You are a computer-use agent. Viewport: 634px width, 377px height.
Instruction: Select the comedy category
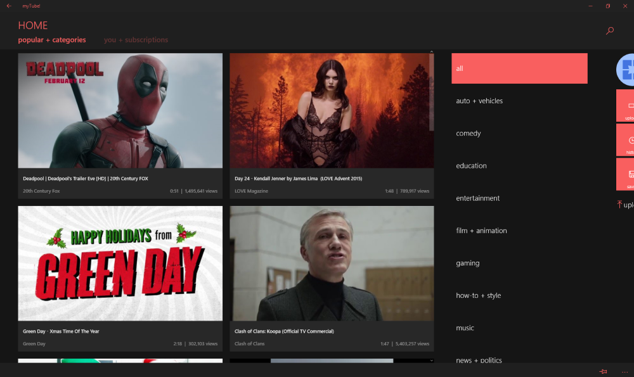[x=519, y=133]
